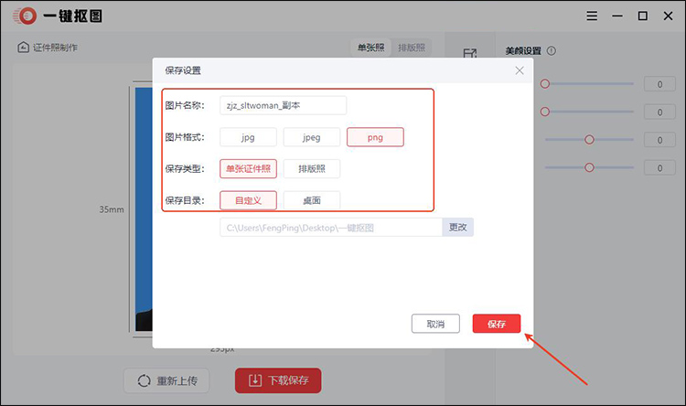
Task: Select 排版照 save type option
Action: 311,168
